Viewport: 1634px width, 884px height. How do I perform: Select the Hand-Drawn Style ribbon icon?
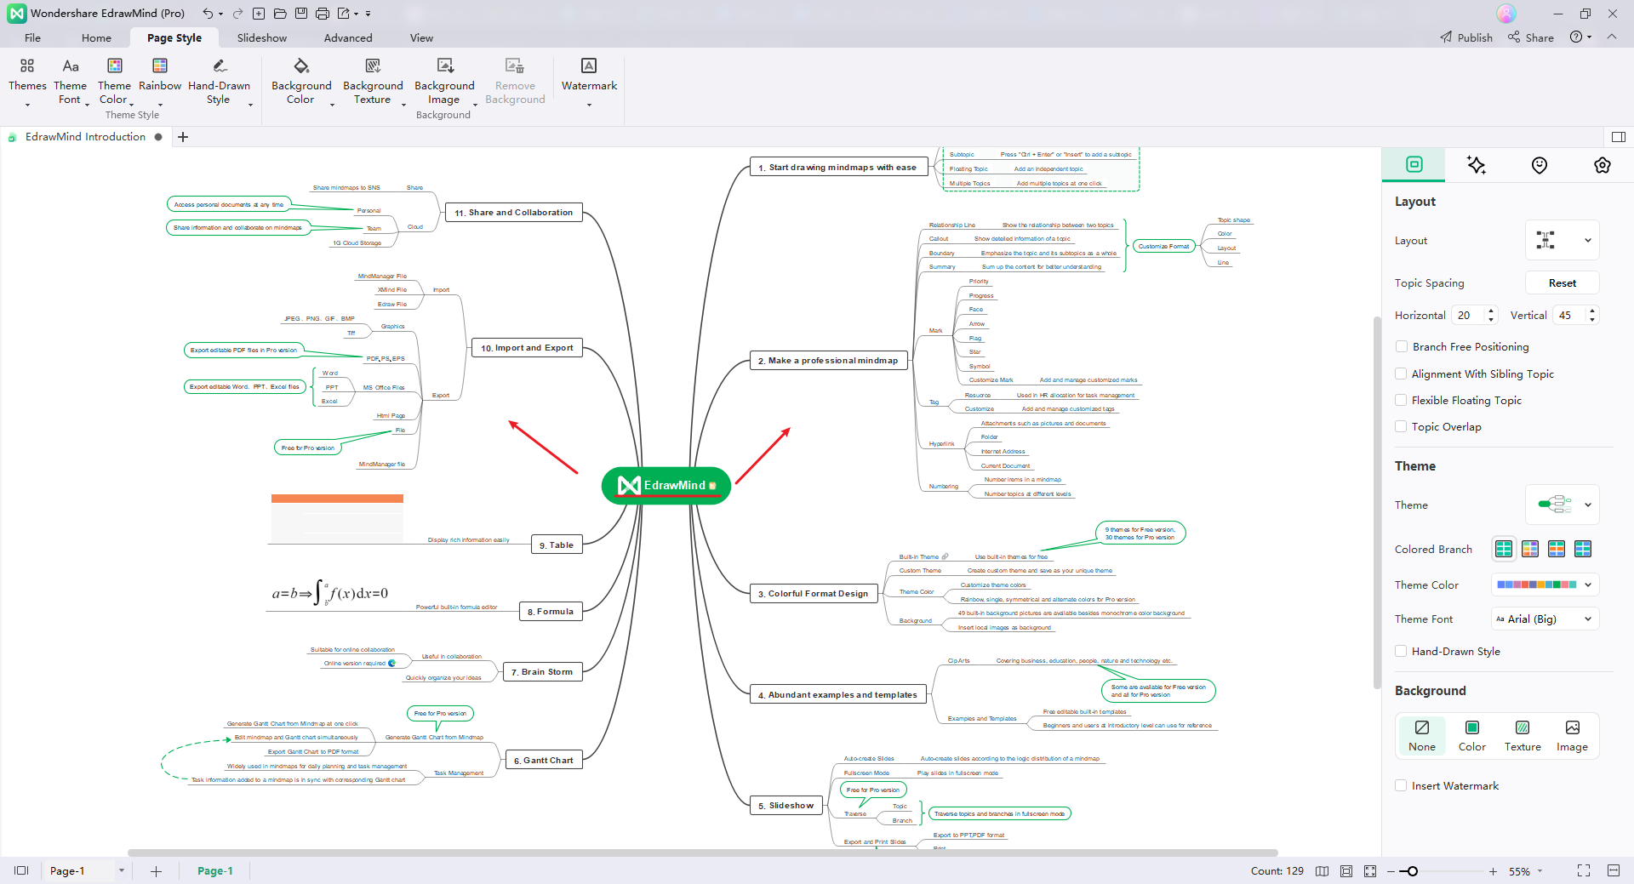coord(219,66)
